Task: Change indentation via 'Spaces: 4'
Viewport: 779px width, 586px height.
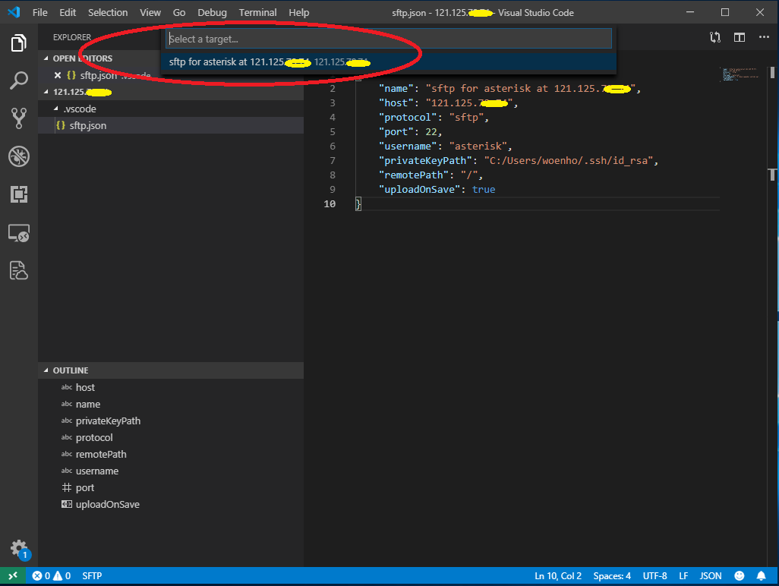Action: tap(612, 576)
